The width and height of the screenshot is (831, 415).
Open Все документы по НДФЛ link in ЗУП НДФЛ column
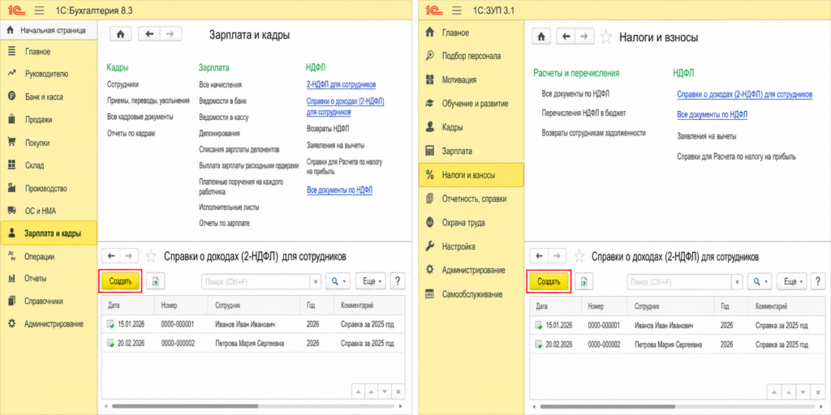[x=712, y=114]
